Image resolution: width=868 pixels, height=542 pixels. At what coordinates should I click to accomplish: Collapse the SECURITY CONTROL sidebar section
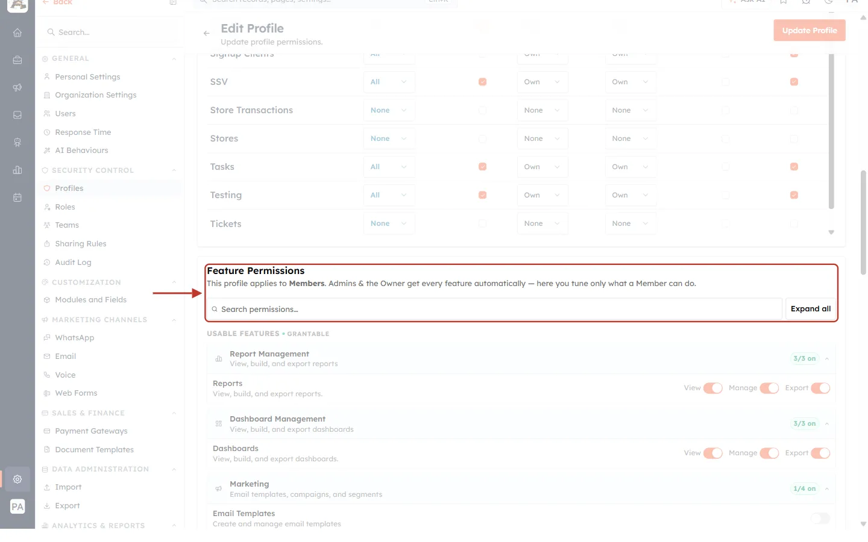click(x=174, y=170)
